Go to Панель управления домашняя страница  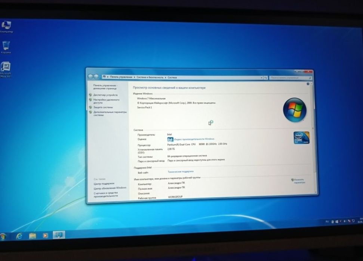(x=105, y=87)
